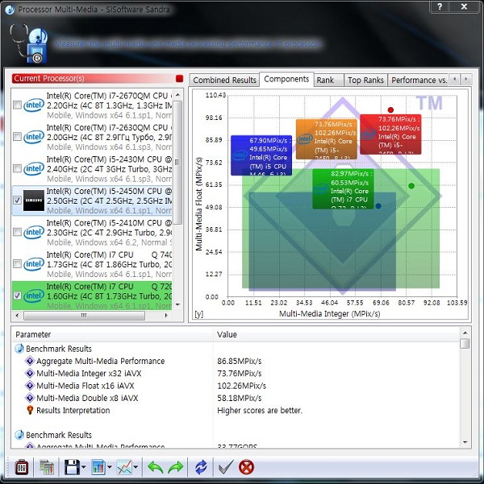Click Intel logo of i5-2410M row
Screen dimensions: 484x484
tap(34, 232)
